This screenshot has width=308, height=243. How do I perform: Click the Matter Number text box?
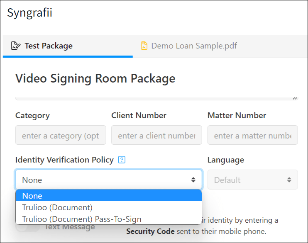pyautogui.click(x=252, y=136)
